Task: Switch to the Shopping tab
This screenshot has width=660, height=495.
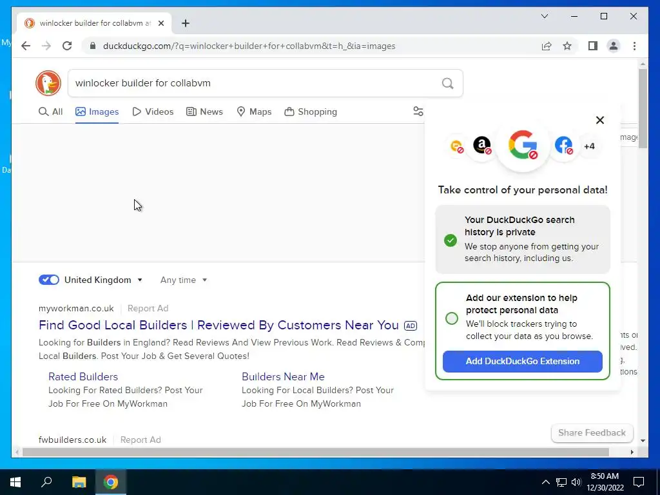Action: pyautogui.click(x=311, y=112)
